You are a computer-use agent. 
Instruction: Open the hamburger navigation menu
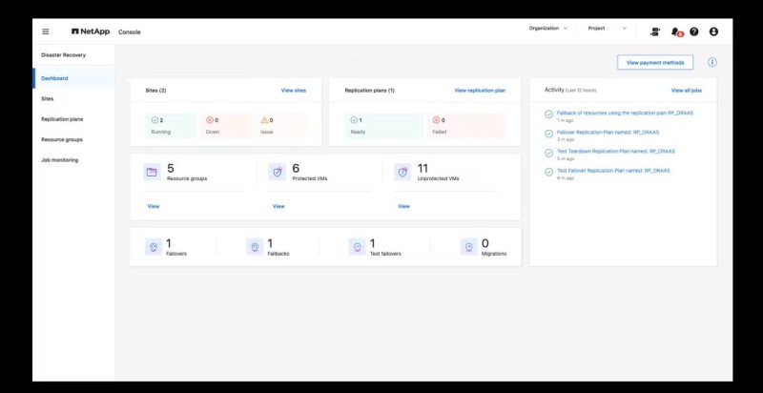pyautogui.click(x=45, y=31)
